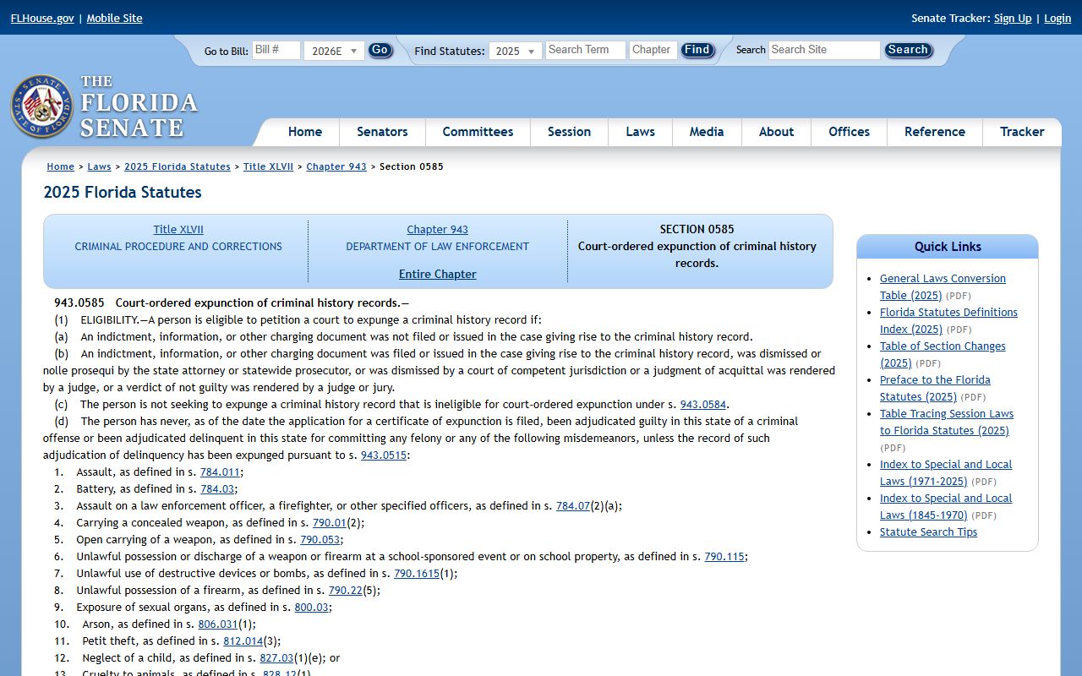Open Florida Statutes Definitions Index link
1082x676 pixels.
point(948,321)
